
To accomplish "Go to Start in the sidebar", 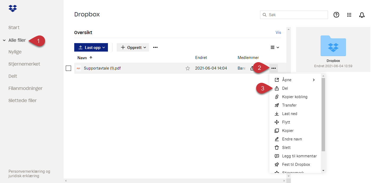I will coord(14,28).
